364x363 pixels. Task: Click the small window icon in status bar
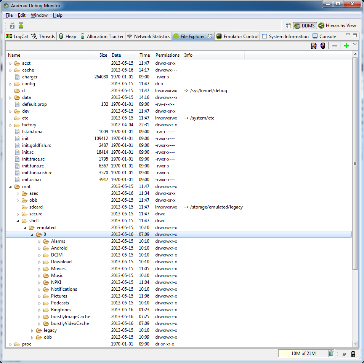344,354
